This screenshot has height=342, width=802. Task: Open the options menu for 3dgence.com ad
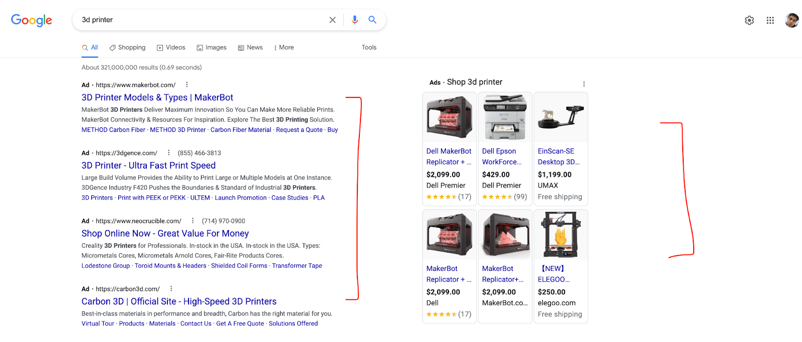pyautogui.click(x=168, y=152)
